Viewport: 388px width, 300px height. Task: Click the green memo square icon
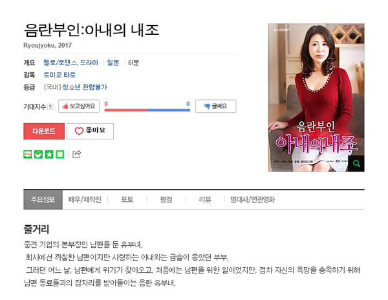[60, 154]
